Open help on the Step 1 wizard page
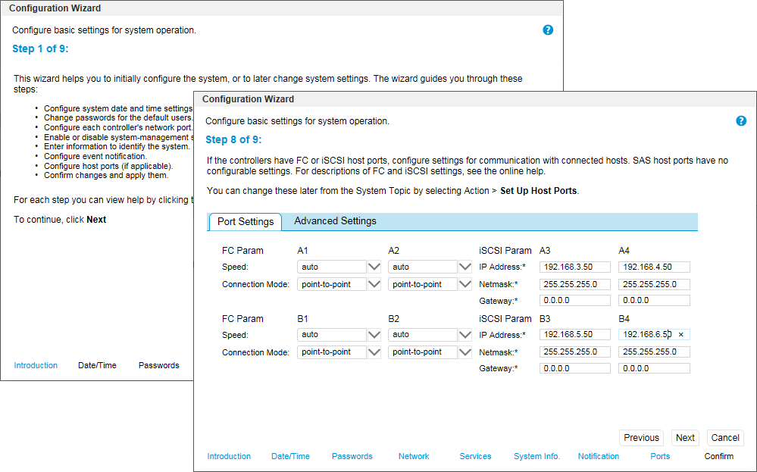 pos(548,30)
